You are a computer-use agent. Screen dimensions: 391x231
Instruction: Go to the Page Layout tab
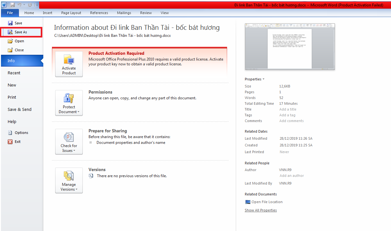click(71, 13)
